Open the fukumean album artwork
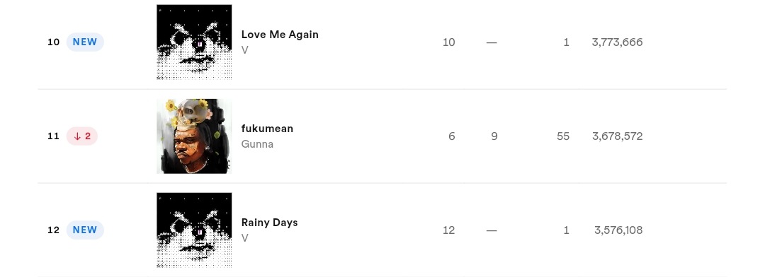The width and height of the screenshot is (765, 277). point(194,136)
